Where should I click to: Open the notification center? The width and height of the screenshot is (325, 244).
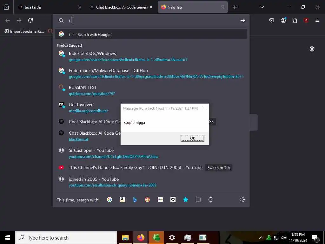(x=315, y=238)
